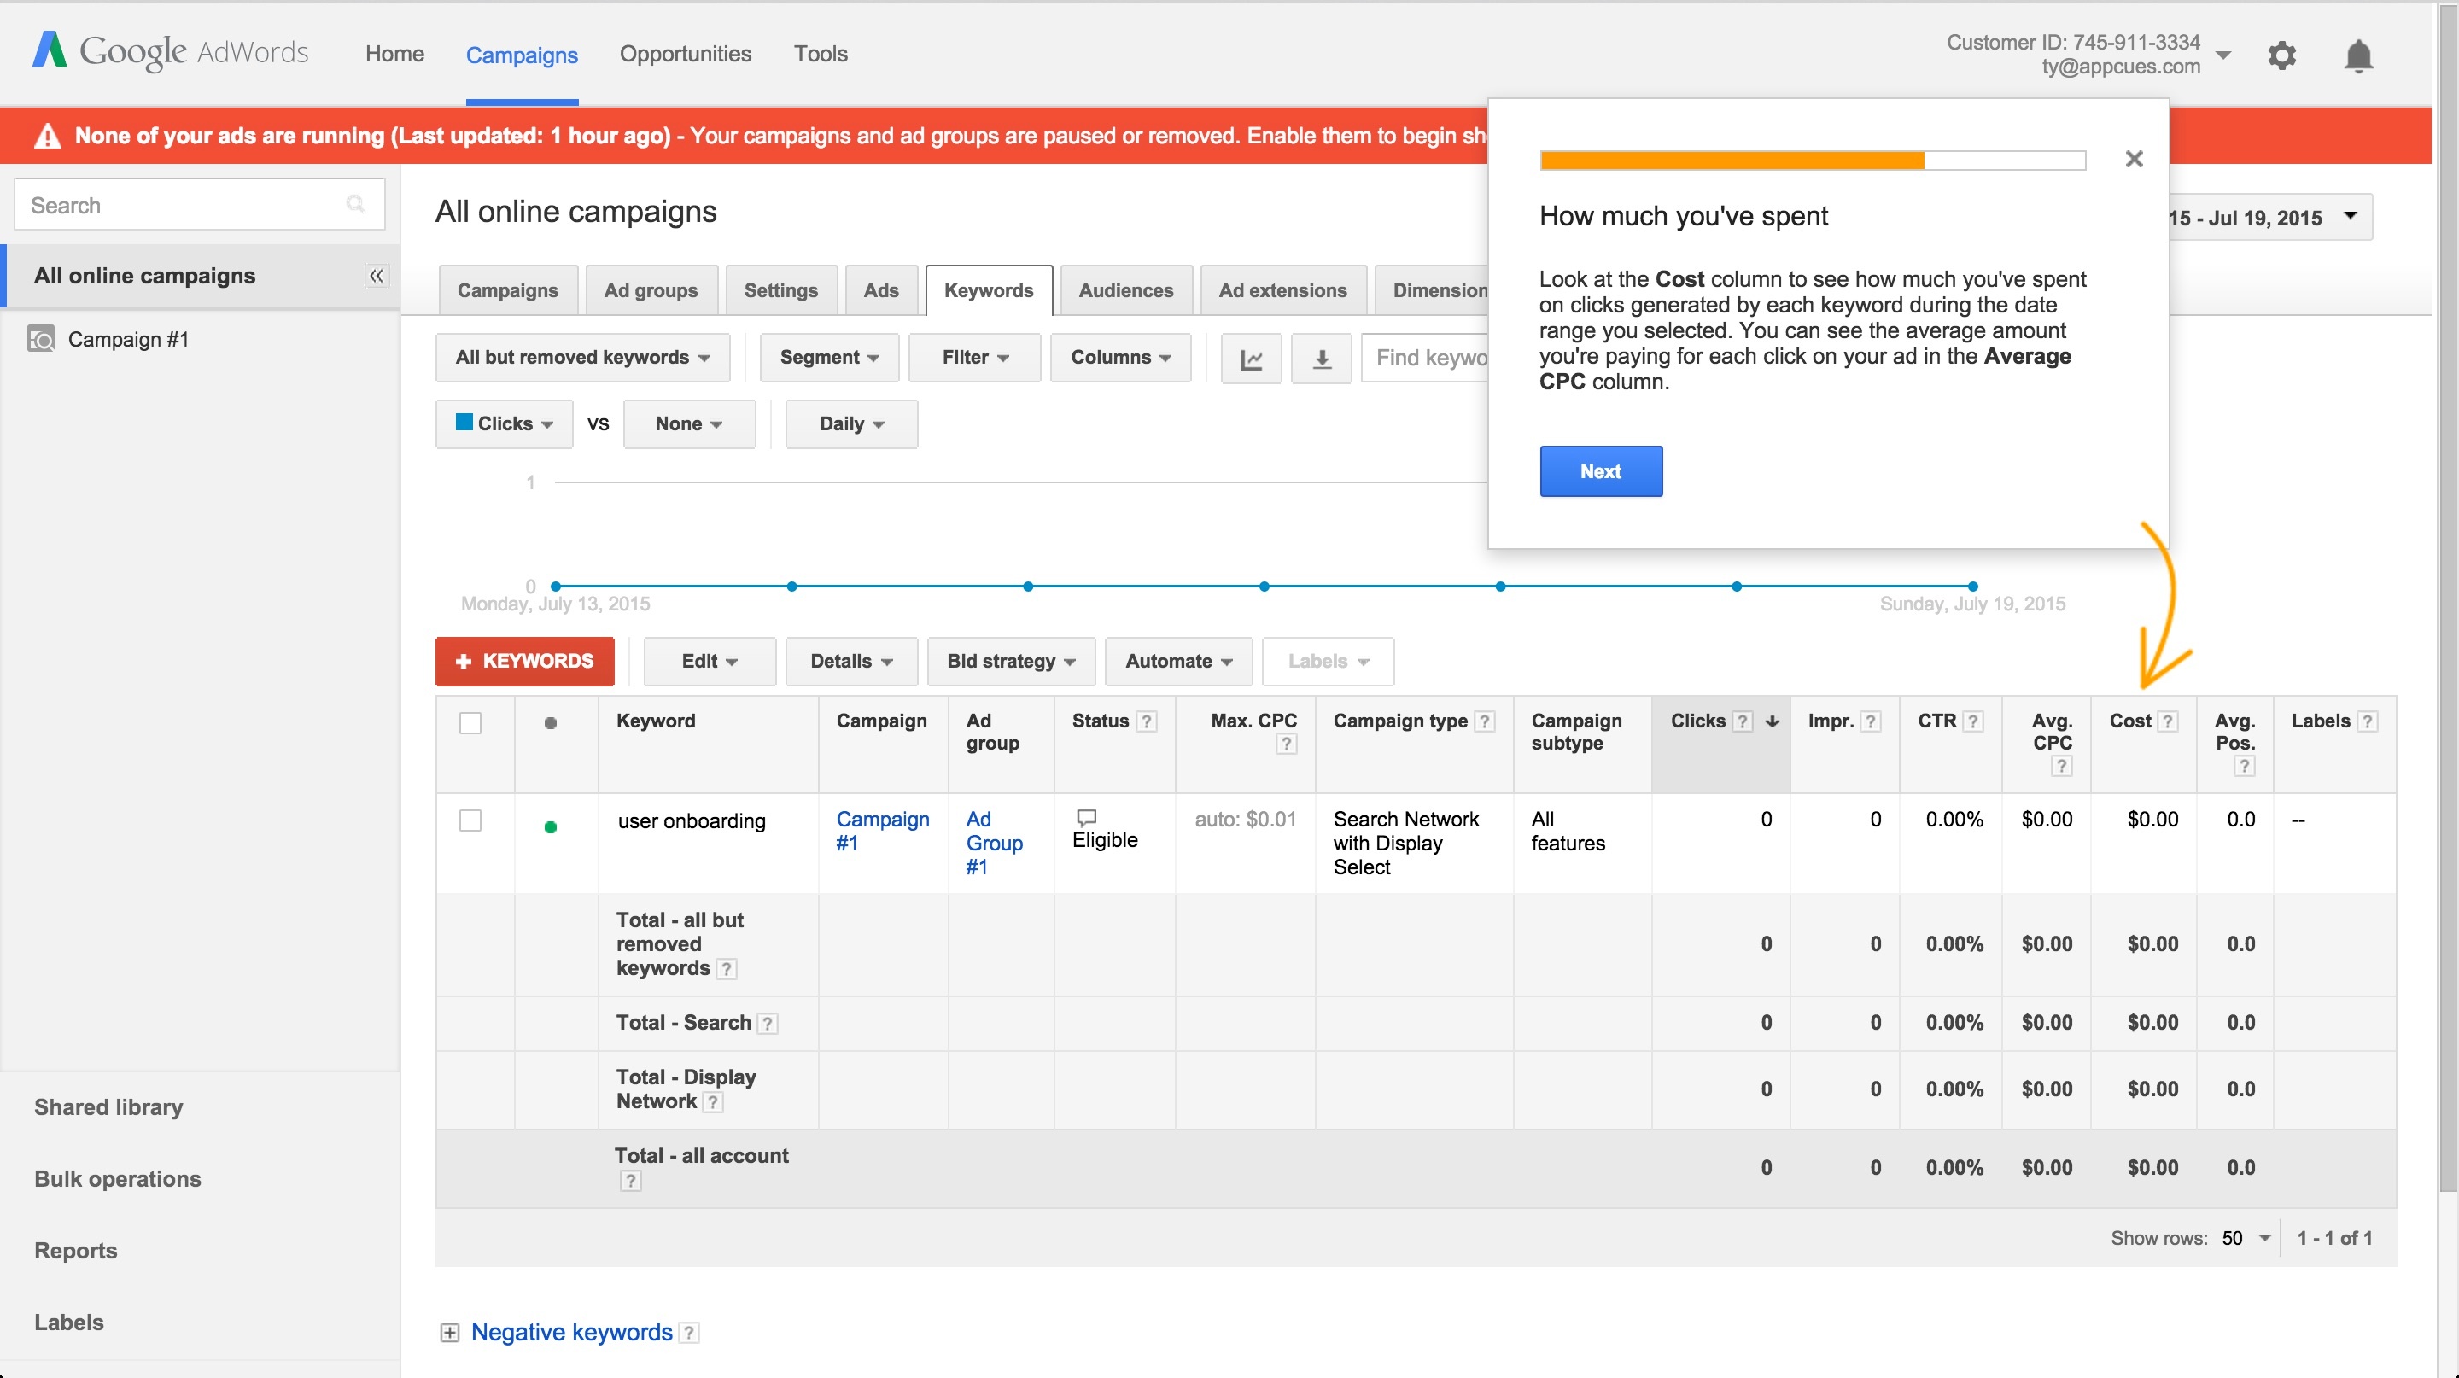Viewport: 2459px width, 1378px height.
Task: Click help icon beside Negative keywords
Action: pos(689,1333)
